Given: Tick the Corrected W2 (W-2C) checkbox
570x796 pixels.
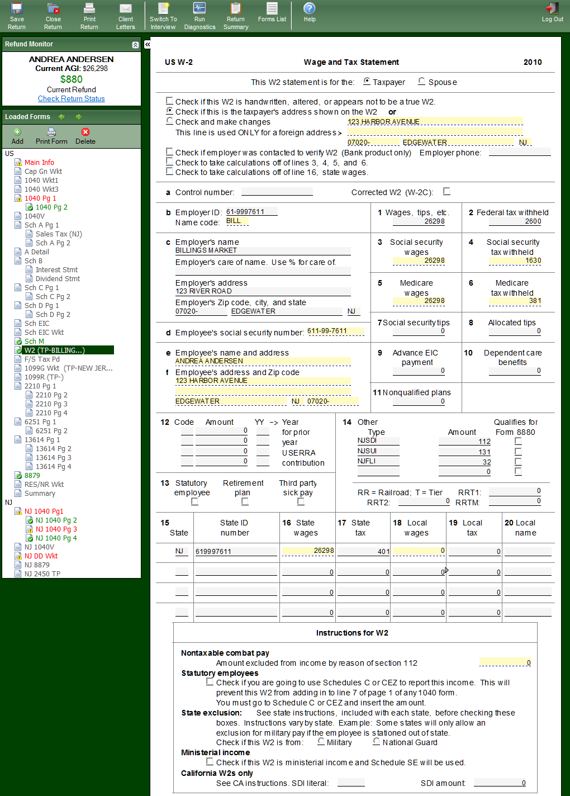Looking at the screenshot, I should tap(446, 192).
